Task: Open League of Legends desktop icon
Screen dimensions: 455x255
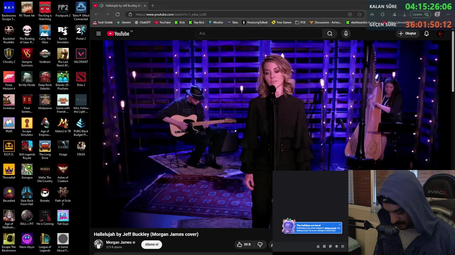Action: 45,243
